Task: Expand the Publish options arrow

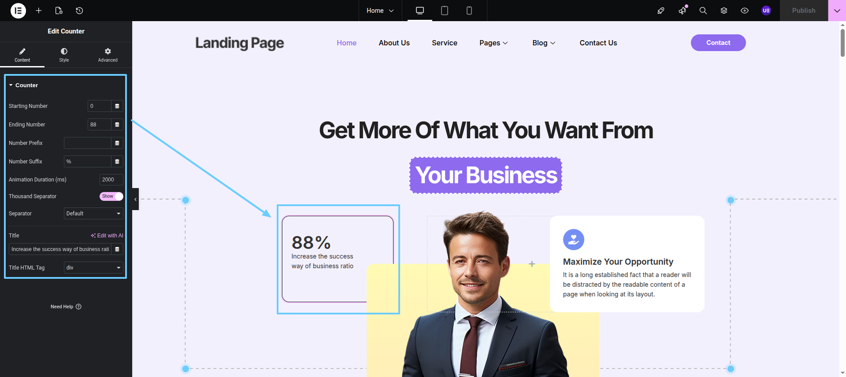Action: [837, 11]
